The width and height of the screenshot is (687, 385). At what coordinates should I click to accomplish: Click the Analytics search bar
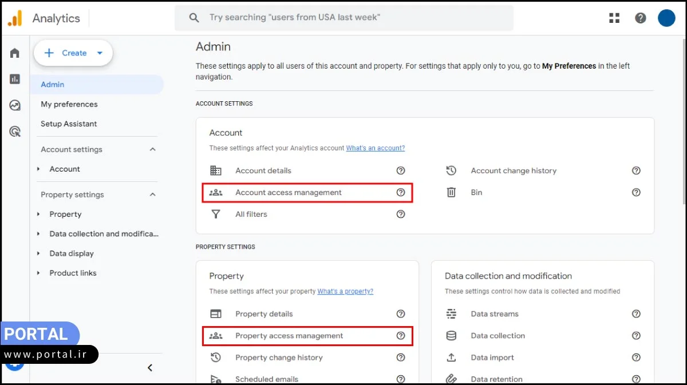(x=343, y=18)
